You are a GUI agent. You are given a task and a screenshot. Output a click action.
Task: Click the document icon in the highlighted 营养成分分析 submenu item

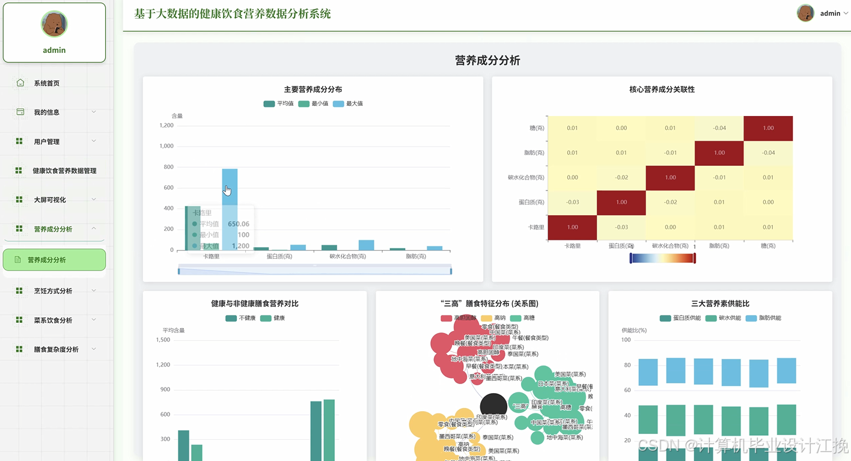17,260
